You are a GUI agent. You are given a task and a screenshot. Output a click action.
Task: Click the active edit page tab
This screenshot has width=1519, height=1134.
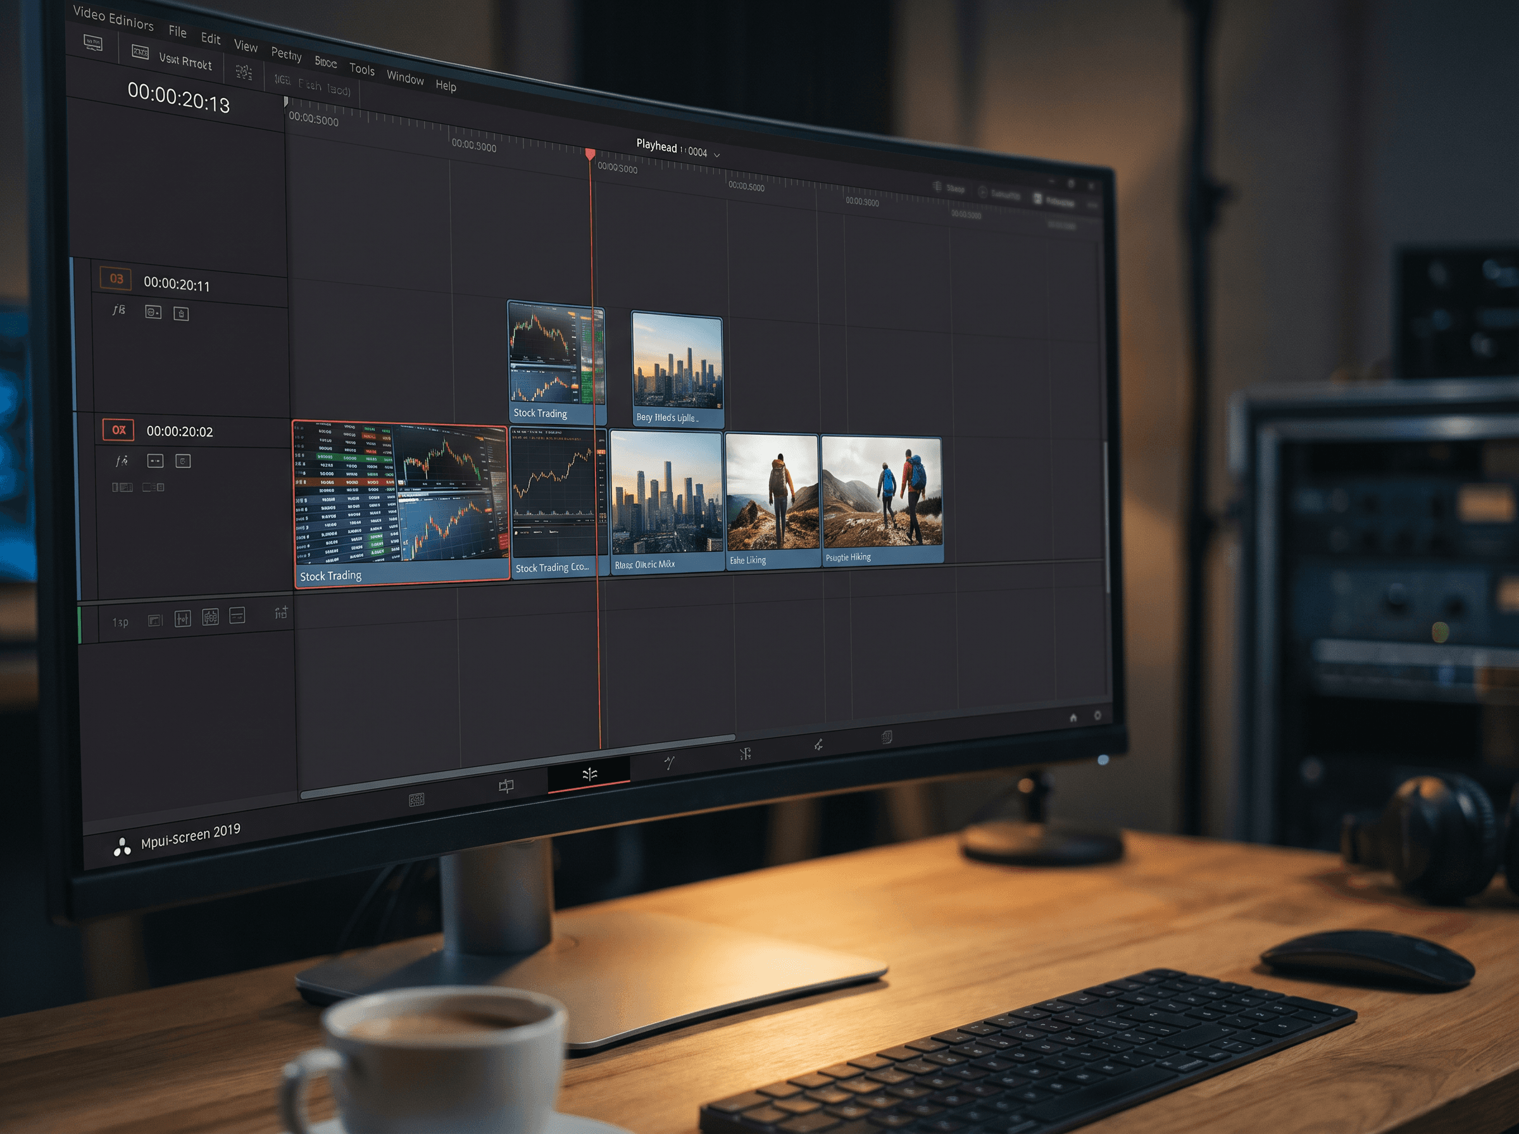[589, 774]
